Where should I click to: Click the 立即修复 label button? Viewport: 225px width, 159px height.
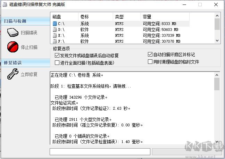(29, 74)
